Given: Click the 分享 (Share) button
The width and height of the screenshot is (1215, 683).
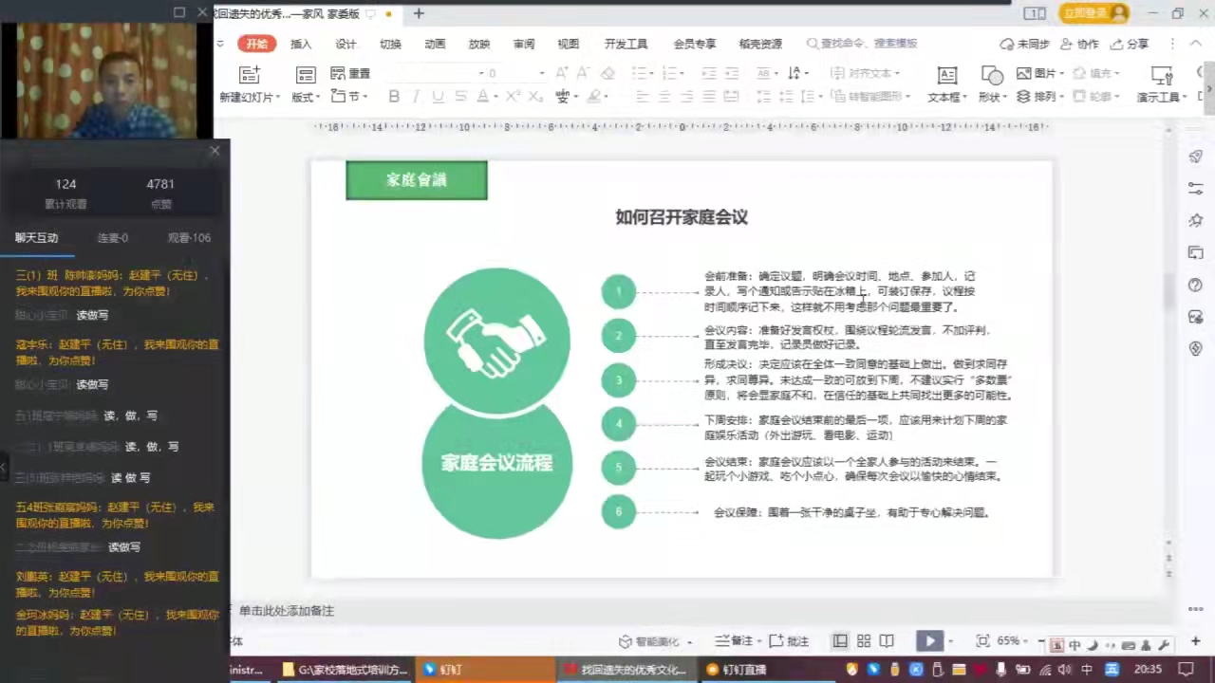Looking at the screenshot, I should pos(1132,44).
